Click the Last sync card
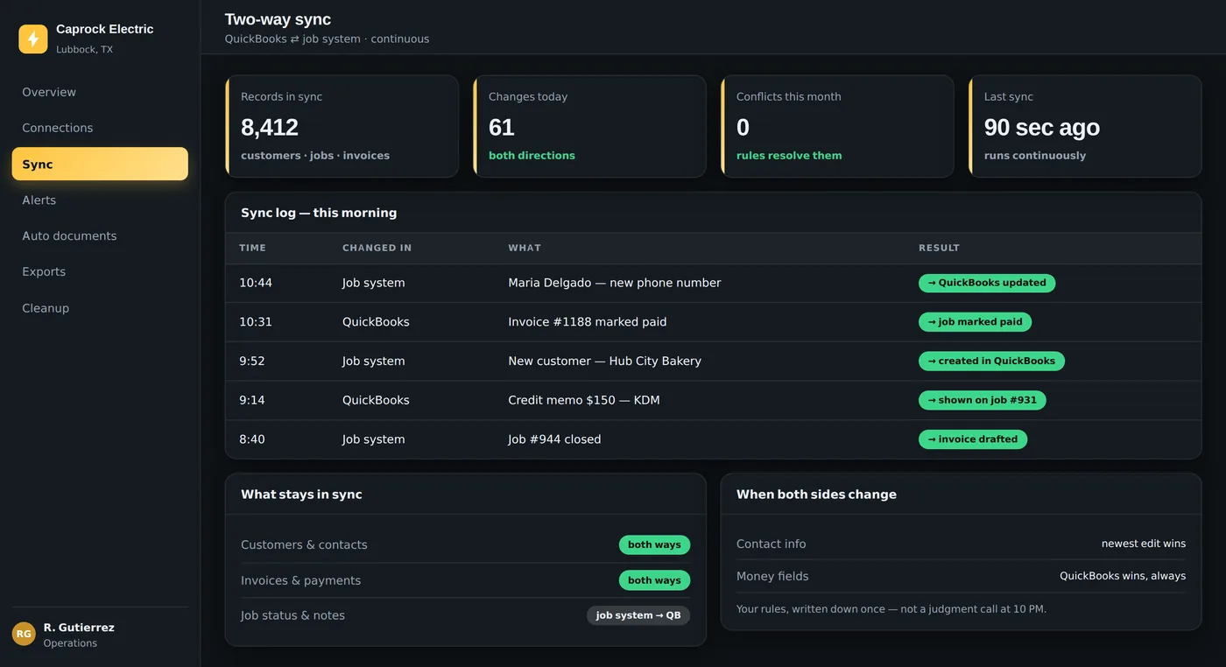Image resolution: width=1226 pixels, height=667 pixels. tap(1085, 126)
